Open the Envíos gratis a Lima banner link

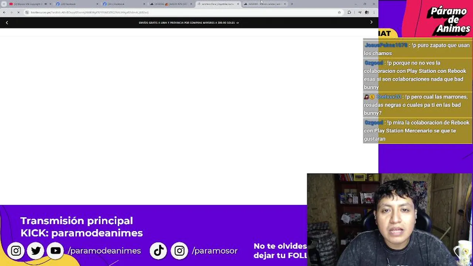[188, 23]
